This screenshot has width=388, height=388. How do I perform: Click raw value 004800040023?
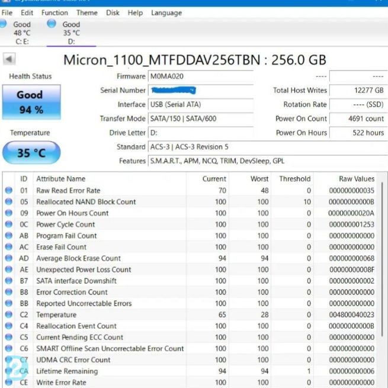[x=352, y=315]
